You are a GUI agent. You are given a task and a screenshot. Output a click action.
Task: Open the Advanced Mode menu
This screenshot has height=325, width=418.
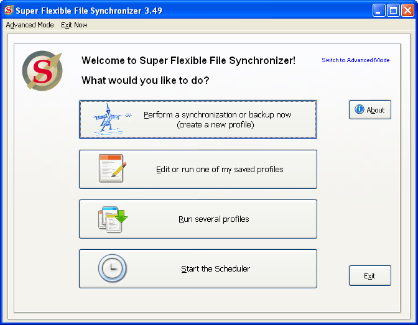[x=30, y=25]
